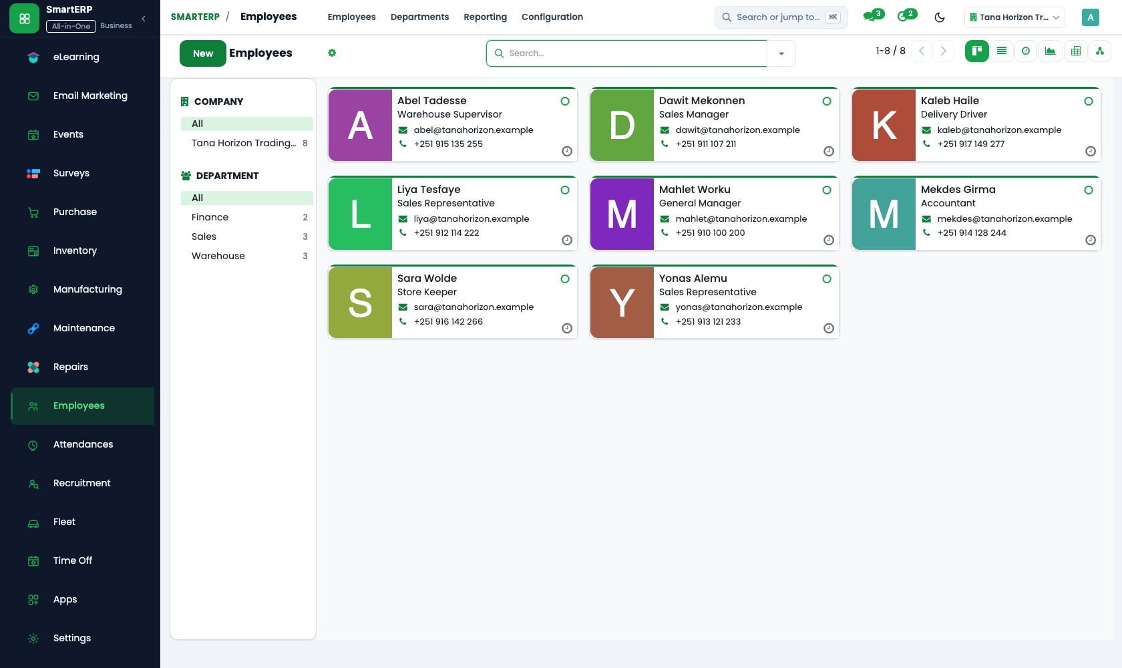Image resolution: width=1122 pixels, height=668 pixels.
Task: Open activities icon with badge 2
Action: (907, 16)
